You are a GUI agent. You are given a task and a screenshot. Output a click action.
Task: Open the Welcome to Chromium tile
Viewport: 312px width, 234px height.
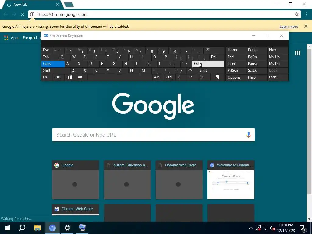231,180
